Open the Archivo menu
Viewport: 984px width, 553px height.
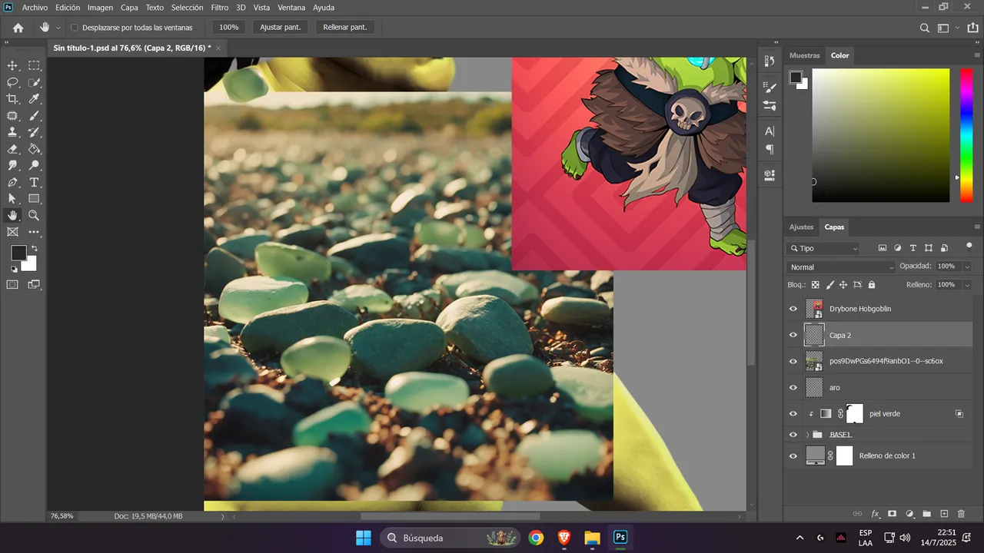click(35, 7)
